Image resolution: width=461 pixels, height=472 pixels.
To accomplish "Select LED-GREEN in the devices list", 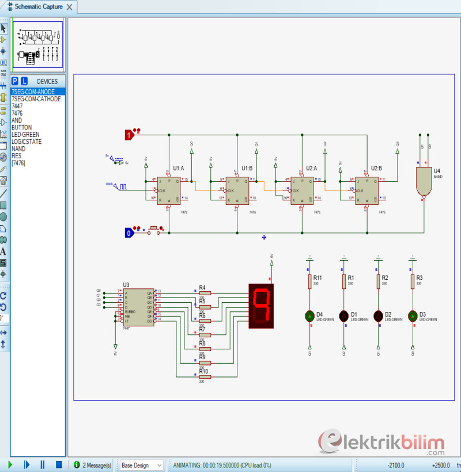I will tap(25, 135).
